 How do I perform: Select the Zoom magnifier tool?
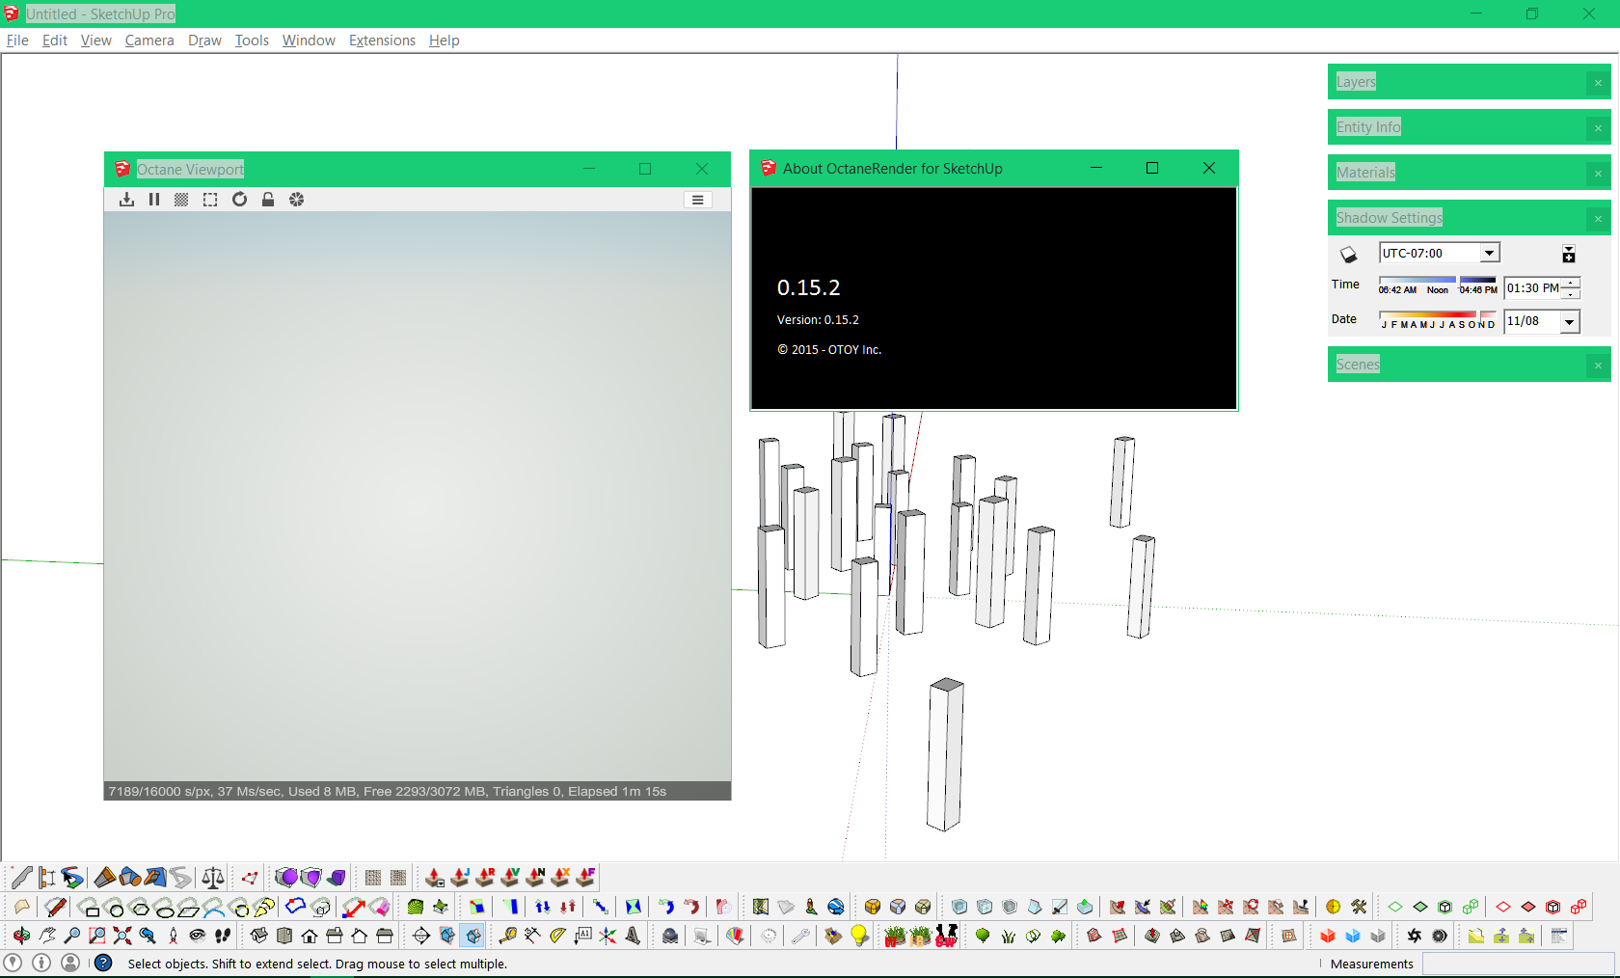coord(72,936)
